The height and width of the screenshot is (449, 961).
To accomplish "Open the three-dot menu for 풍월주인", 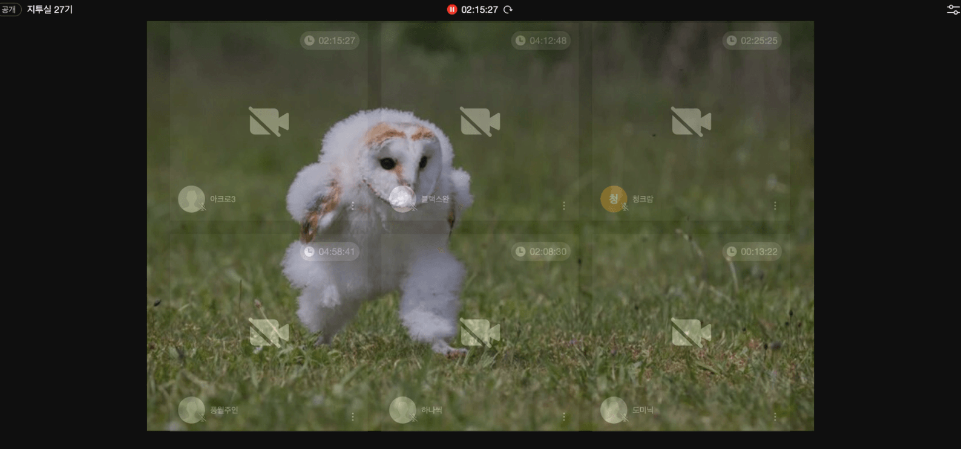I will tap(353, 417).
